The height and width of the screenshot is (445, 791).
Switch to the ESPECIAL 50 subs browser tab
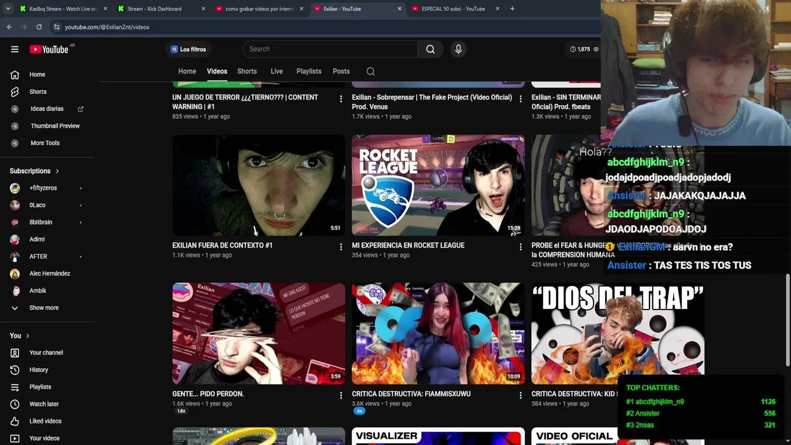point(456,9)
